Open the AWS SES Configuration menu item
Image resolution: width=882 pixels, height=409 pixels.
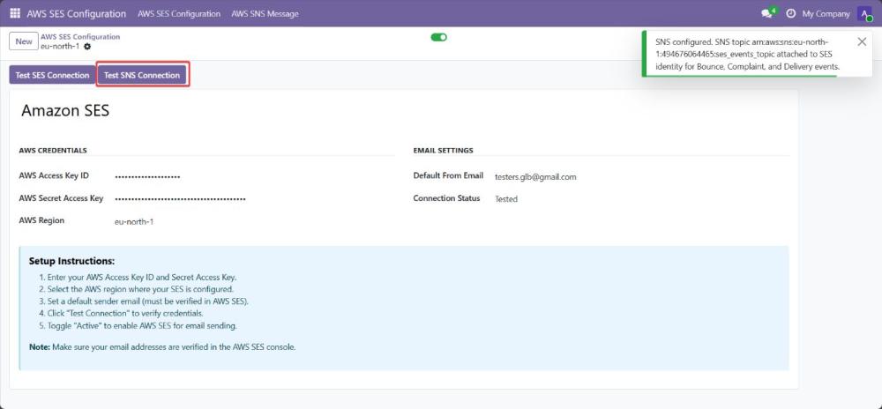179,14
